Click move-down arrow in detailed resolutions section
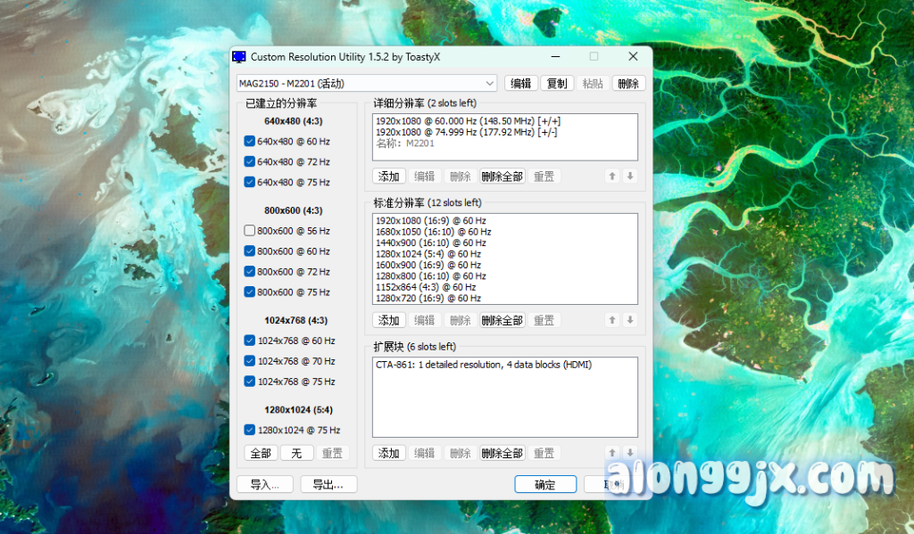Screen dimensions: 914x534 630,177
